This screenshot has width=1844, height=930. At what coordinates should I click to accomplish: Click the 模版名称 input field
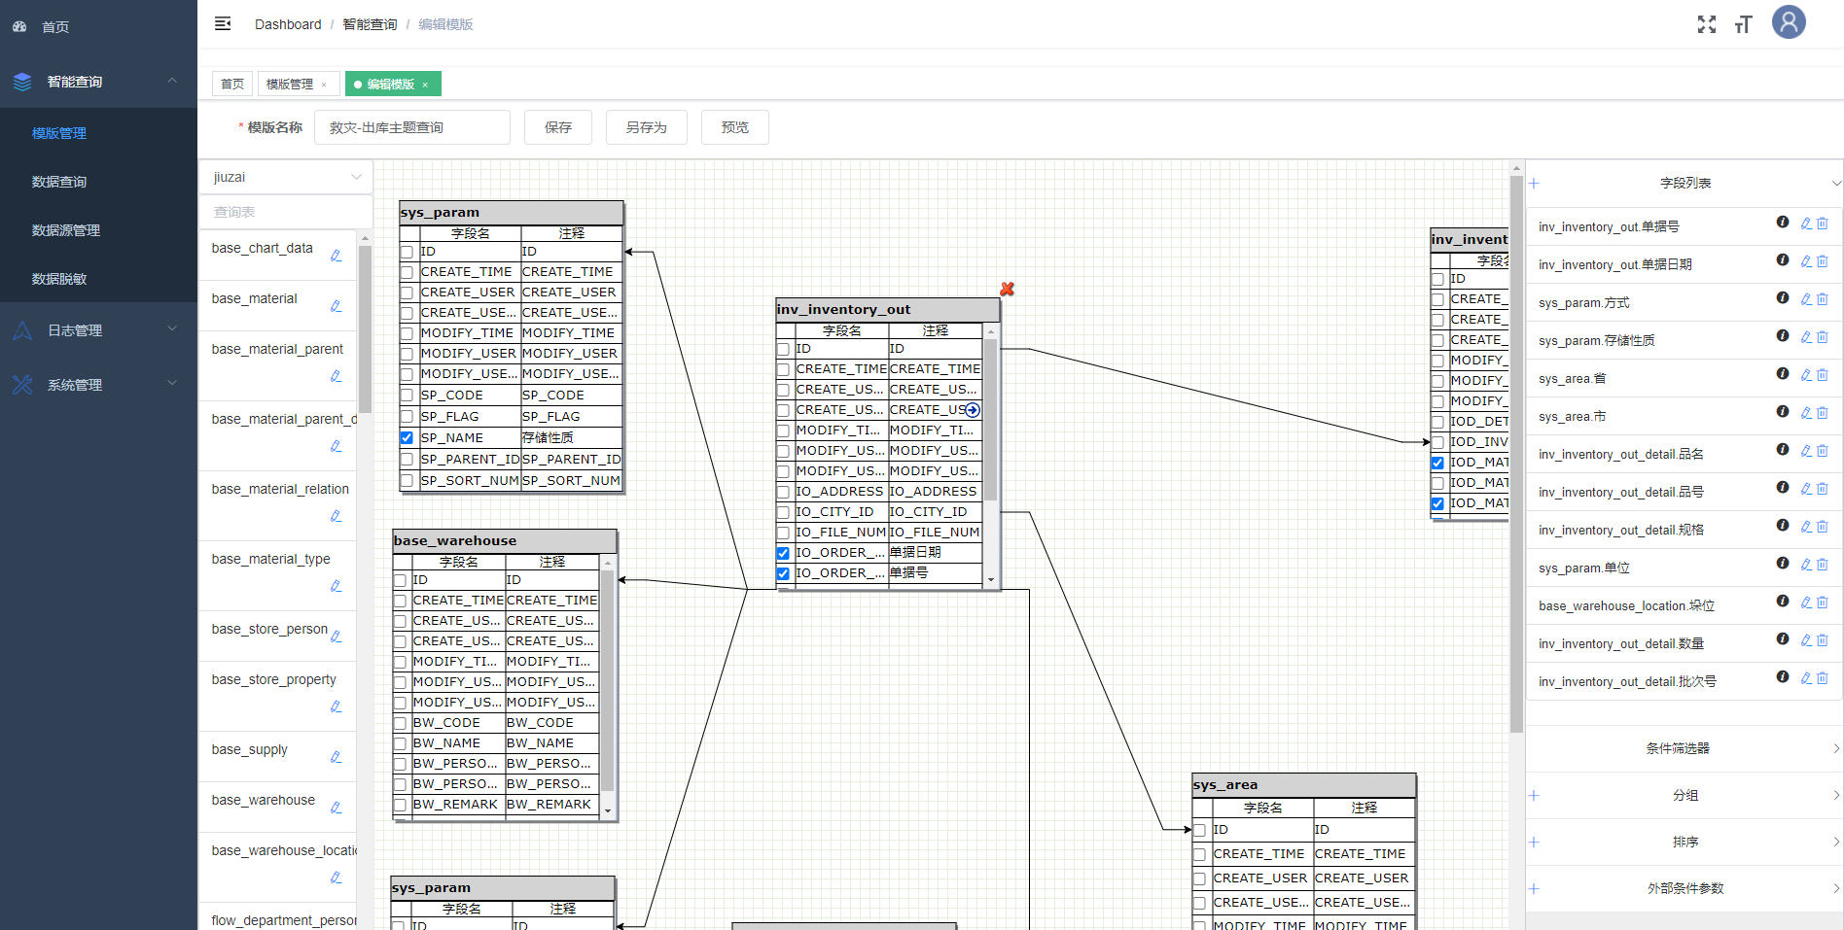tap(412, 127)
